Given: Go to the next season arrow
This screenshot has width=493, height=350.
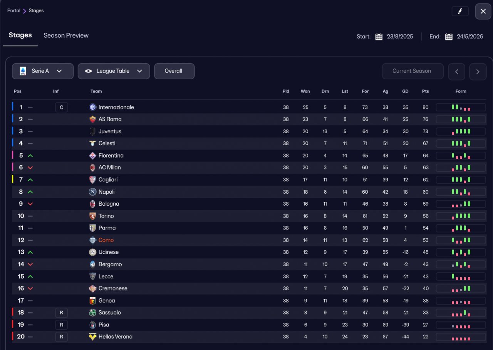Looking at the screenshot, I should (478, 72).
